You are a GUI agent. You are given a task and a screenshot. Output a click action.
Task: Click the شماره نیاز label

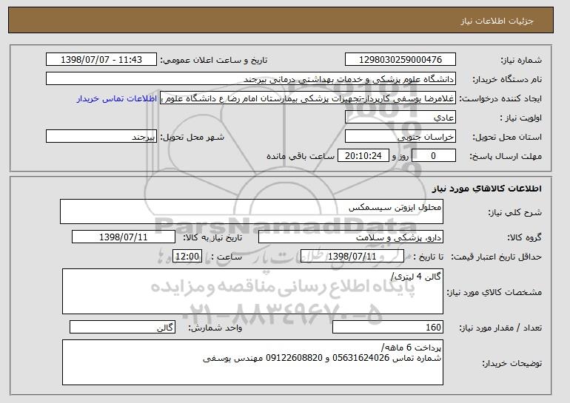522,60
